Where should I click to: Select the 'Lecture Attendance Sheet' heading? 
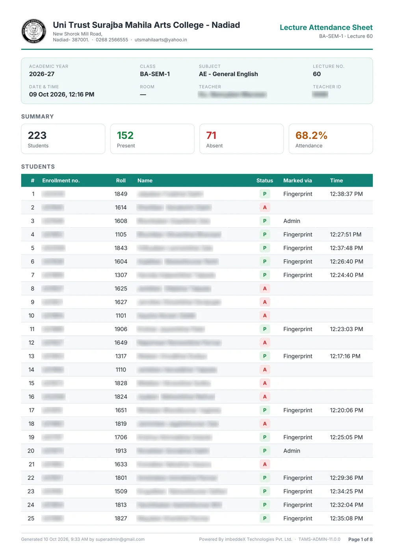coord(326,27)
